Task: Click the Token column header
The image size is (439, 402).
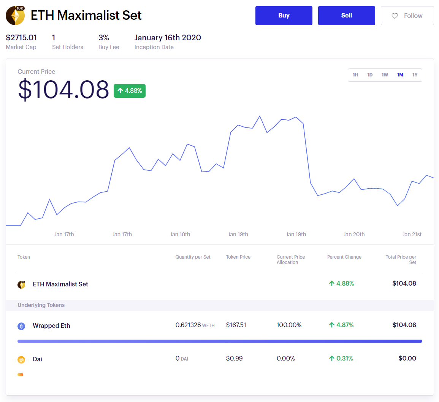Action: pyautogui.click(x=24, y=257)
